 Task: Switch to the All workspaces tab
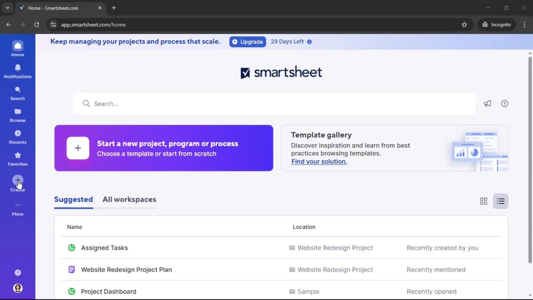click(x=129, y=199)
